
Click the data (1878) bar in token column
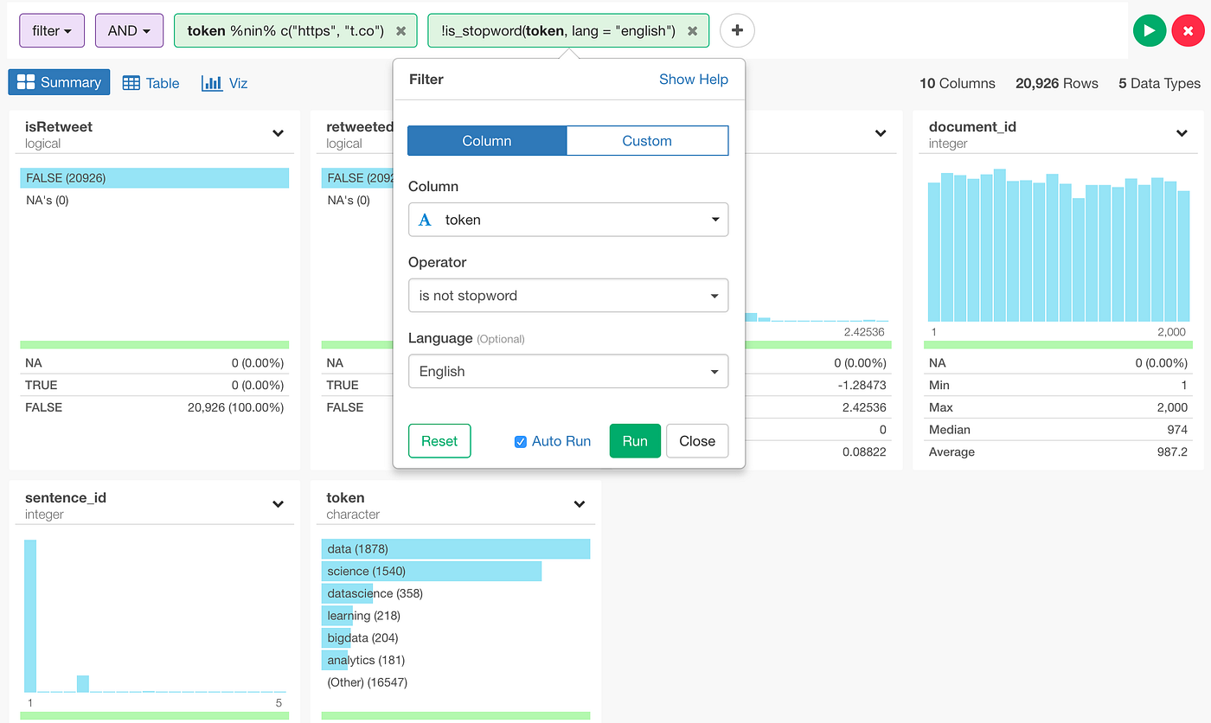coord(456,548)
